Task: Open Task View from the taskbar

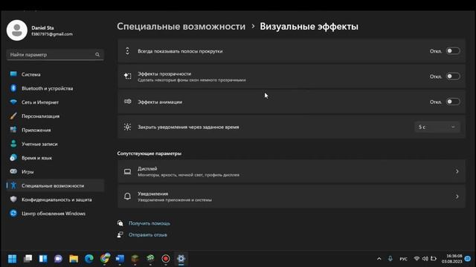Action: coord(28,259)
